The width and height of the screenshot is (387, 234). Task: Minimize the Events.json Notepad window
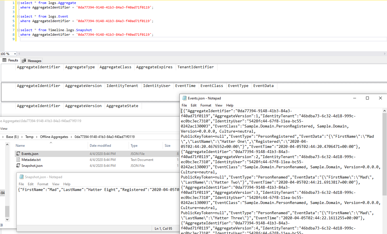point(355,98)
